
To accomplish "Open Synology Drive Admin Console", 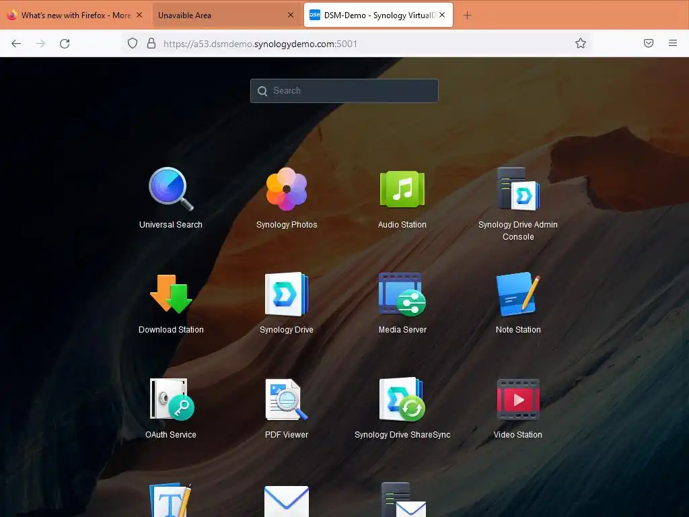I will tap(518, 189).
